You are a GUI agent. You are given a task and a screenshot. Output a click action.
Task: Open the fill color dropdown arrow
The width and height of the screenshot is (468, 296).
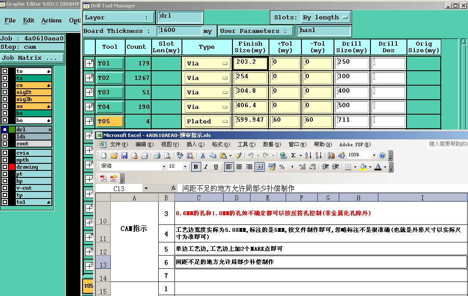coord(370,167)
